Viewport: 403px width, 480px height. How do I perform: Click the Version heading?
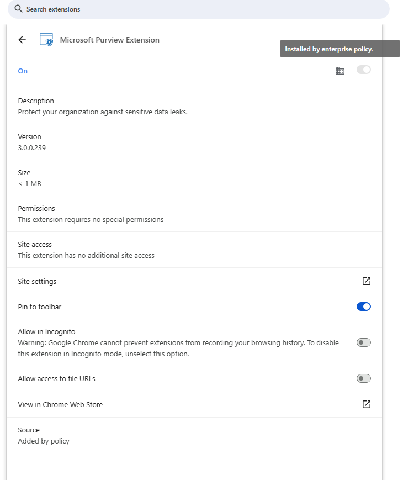click(29, 137)
